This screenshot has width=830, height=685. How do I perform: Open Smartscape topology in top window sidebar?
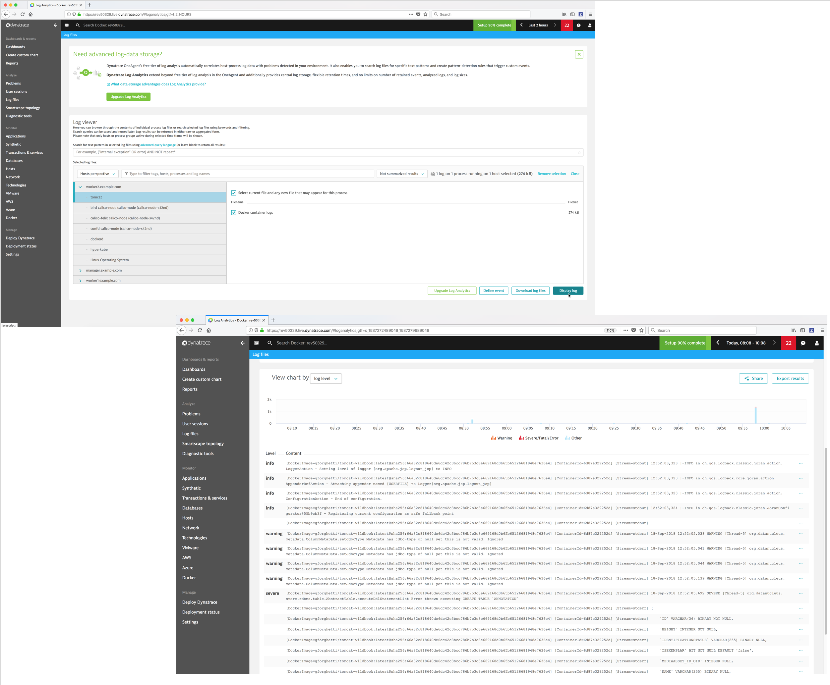pyautogui.click(x=23, y=108)
